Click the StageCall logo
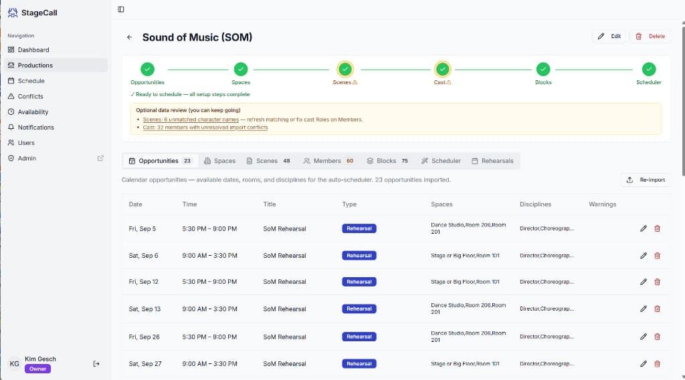685x380 pixels. 32,13
